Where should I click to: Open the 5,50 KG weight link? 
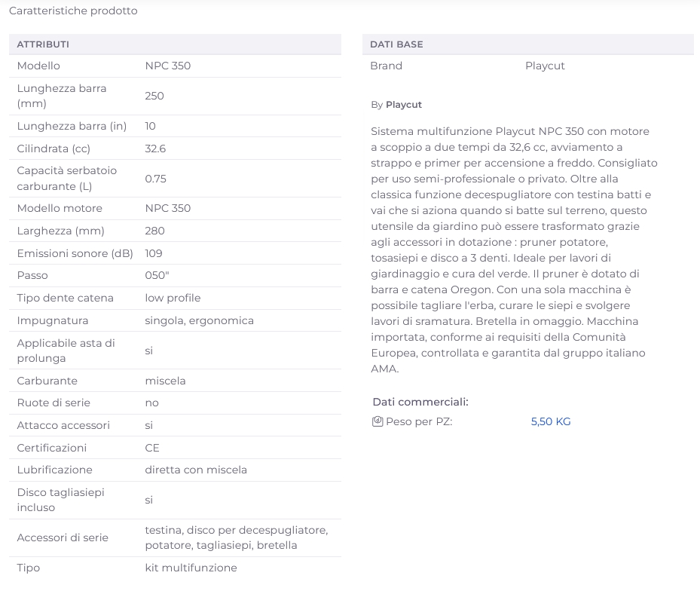pos(551,421)
